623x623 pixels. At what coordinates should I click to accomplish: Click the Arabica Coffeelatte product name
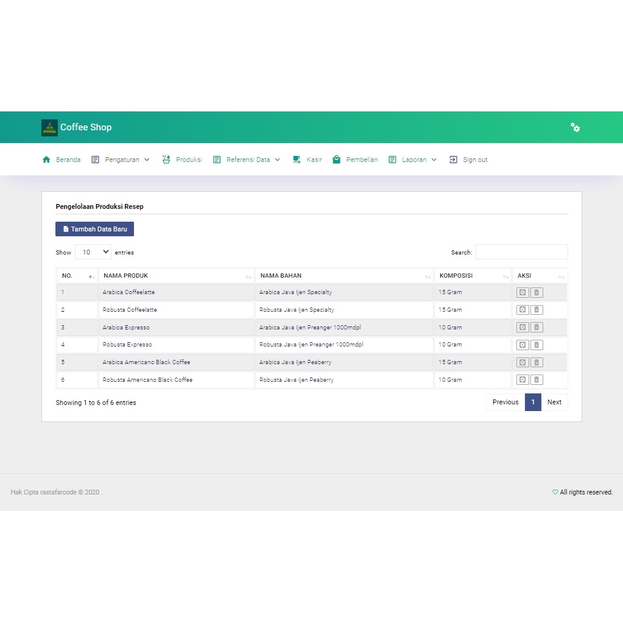[128, 292]
